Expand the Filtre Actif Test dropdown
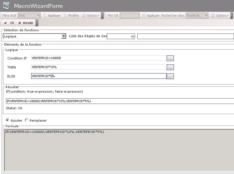 38,15
